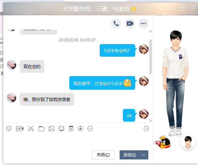This screenshot has height=165, width=198.
Task: Jump to top of chat with up arrow
Action: [x=151, y=32]
